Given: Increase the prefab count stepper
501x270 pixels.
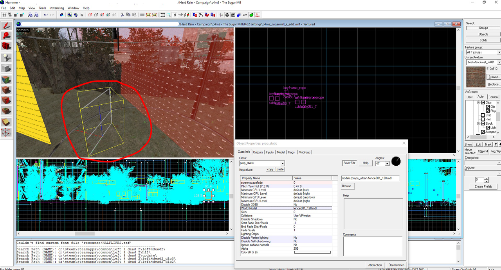Looking at the screenshot, I should tap(487, 178).
